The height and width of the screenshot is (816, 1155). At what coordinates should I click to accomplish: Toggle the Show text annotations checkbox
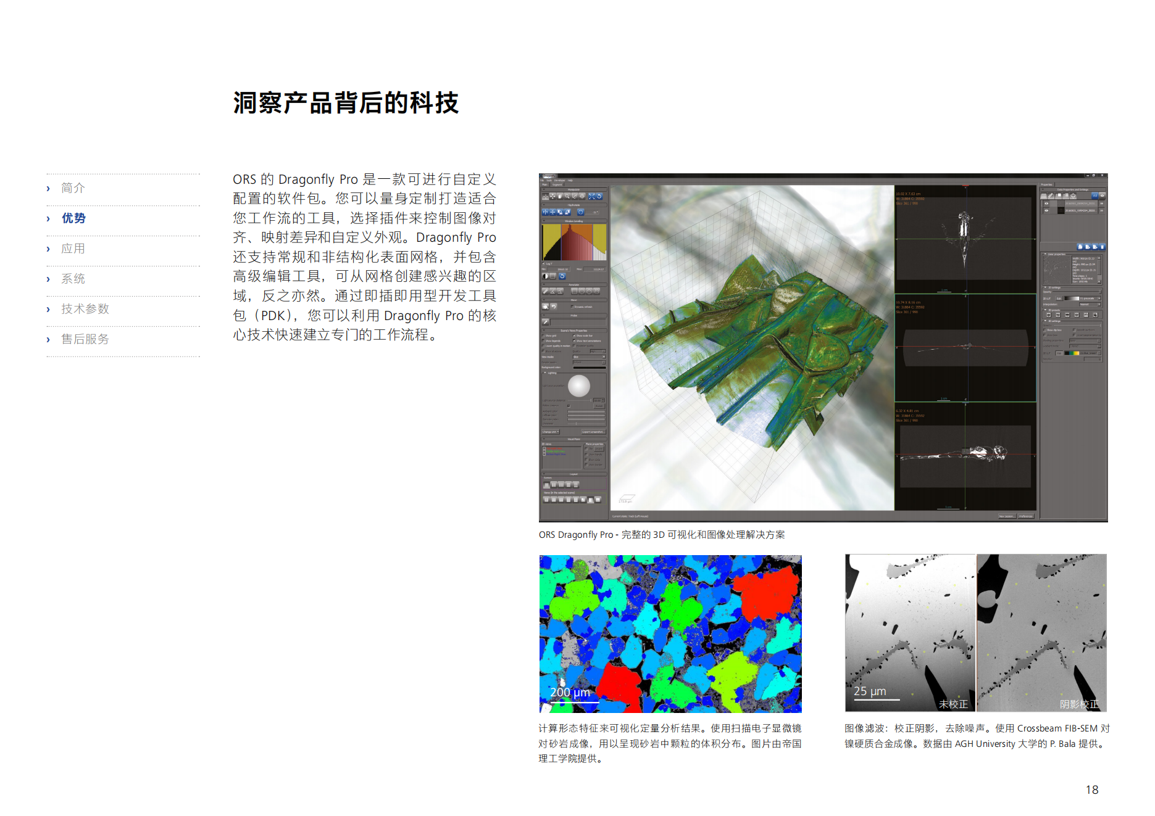point(574,341)
